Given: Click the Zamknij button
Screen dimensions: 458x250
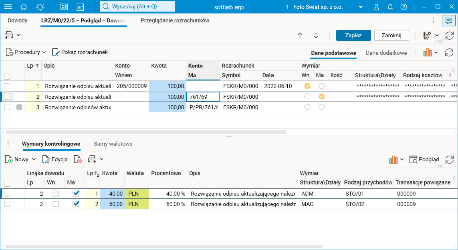Looking at the screenshot, I should coord(391,35).
